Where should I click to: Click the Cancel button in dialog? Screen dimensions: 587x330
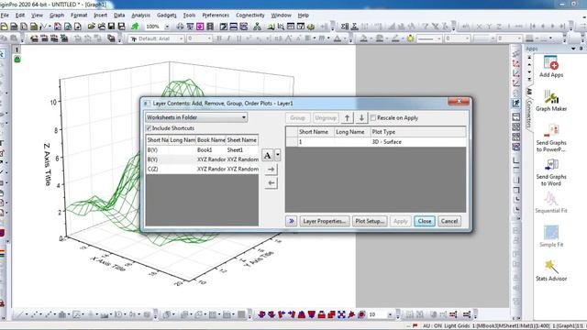pos(449,221)
